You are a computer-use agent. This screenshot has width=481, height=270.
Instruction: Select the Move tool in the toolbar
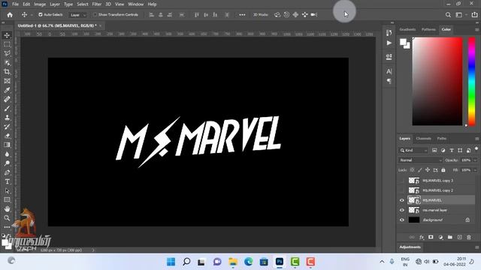(x=7, y=35)
